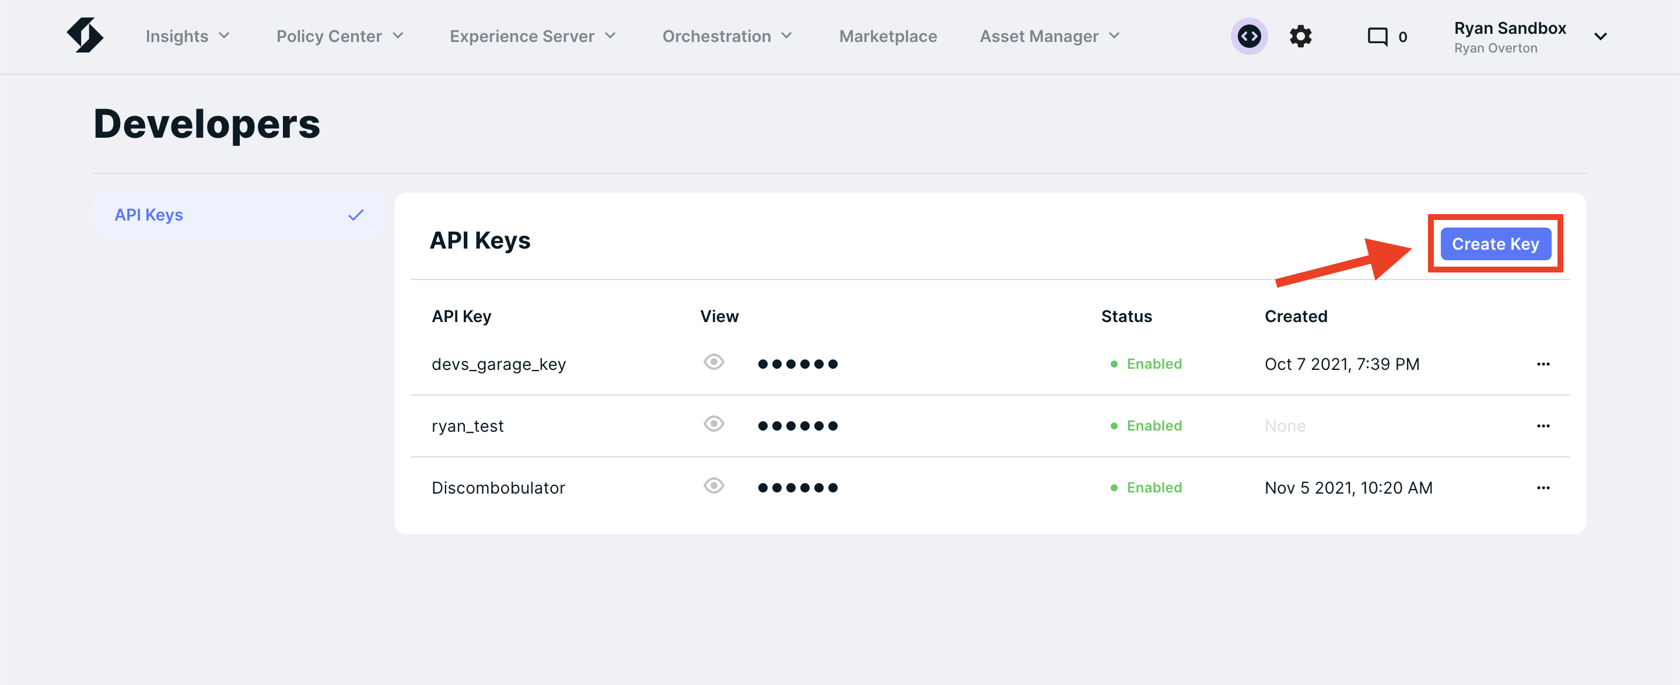Open more options for Discombobulator
Viewport: 1680px width, 685px height.
[1543, 488]
